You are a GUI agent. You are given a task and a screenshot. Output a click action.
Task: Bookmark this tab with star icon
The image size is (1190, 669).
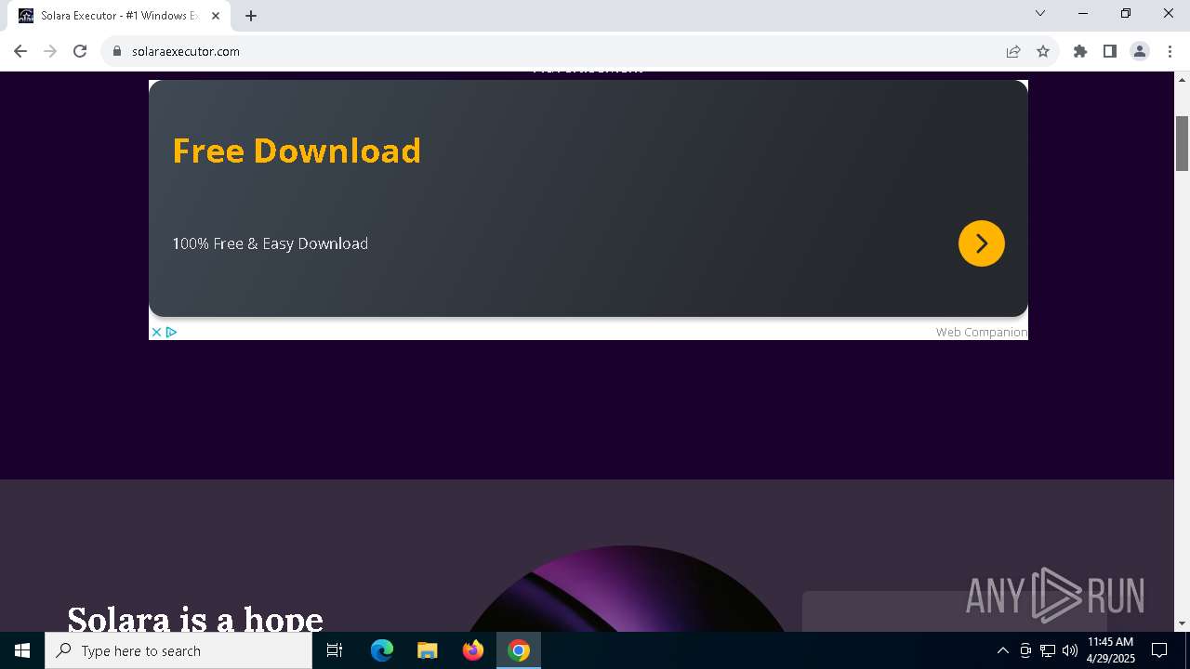1043,51
